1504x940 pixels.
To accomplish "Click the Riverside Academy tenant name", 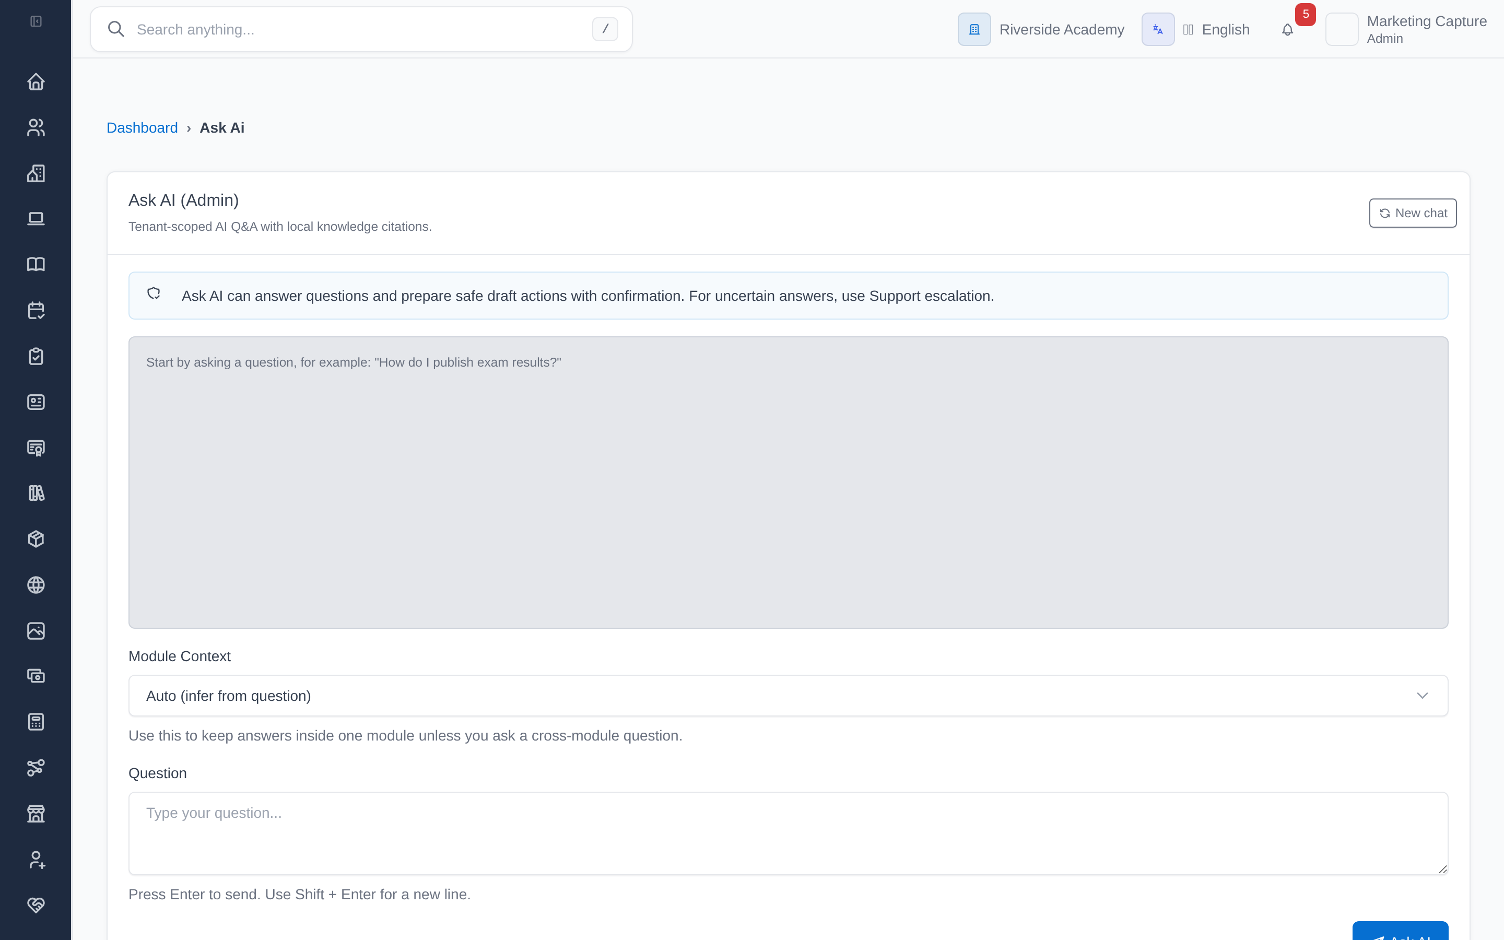I will (1062, 30).
